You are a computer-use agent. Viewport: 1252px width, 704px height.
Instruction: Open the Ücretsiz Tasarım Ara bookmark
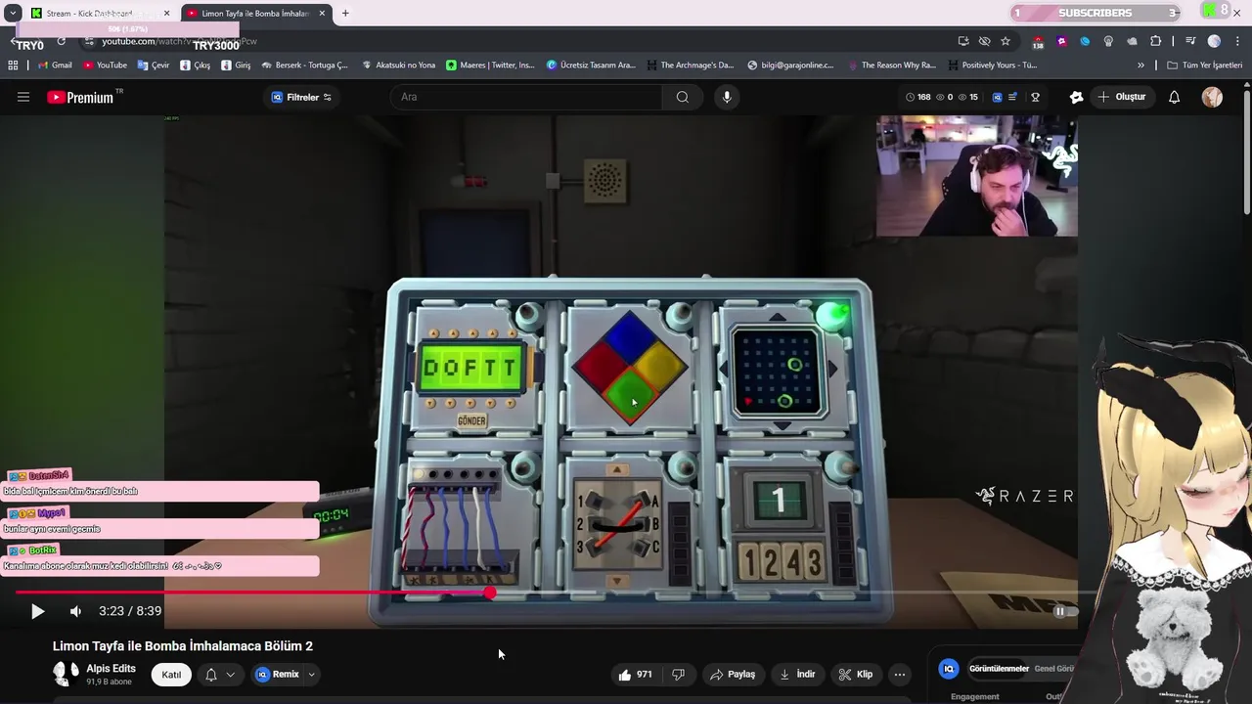591,66
